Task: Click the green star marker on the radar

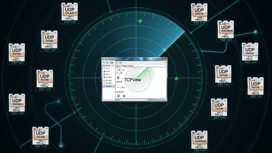Action: [140, 21]
